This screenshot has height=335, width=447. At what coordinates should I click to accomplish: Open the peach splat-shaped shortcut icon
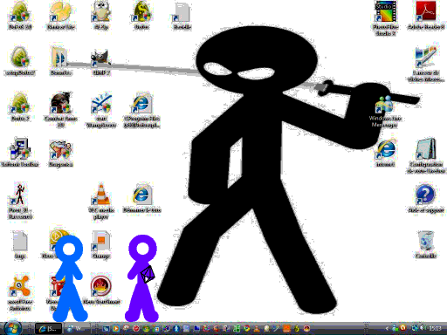(60, 15)
